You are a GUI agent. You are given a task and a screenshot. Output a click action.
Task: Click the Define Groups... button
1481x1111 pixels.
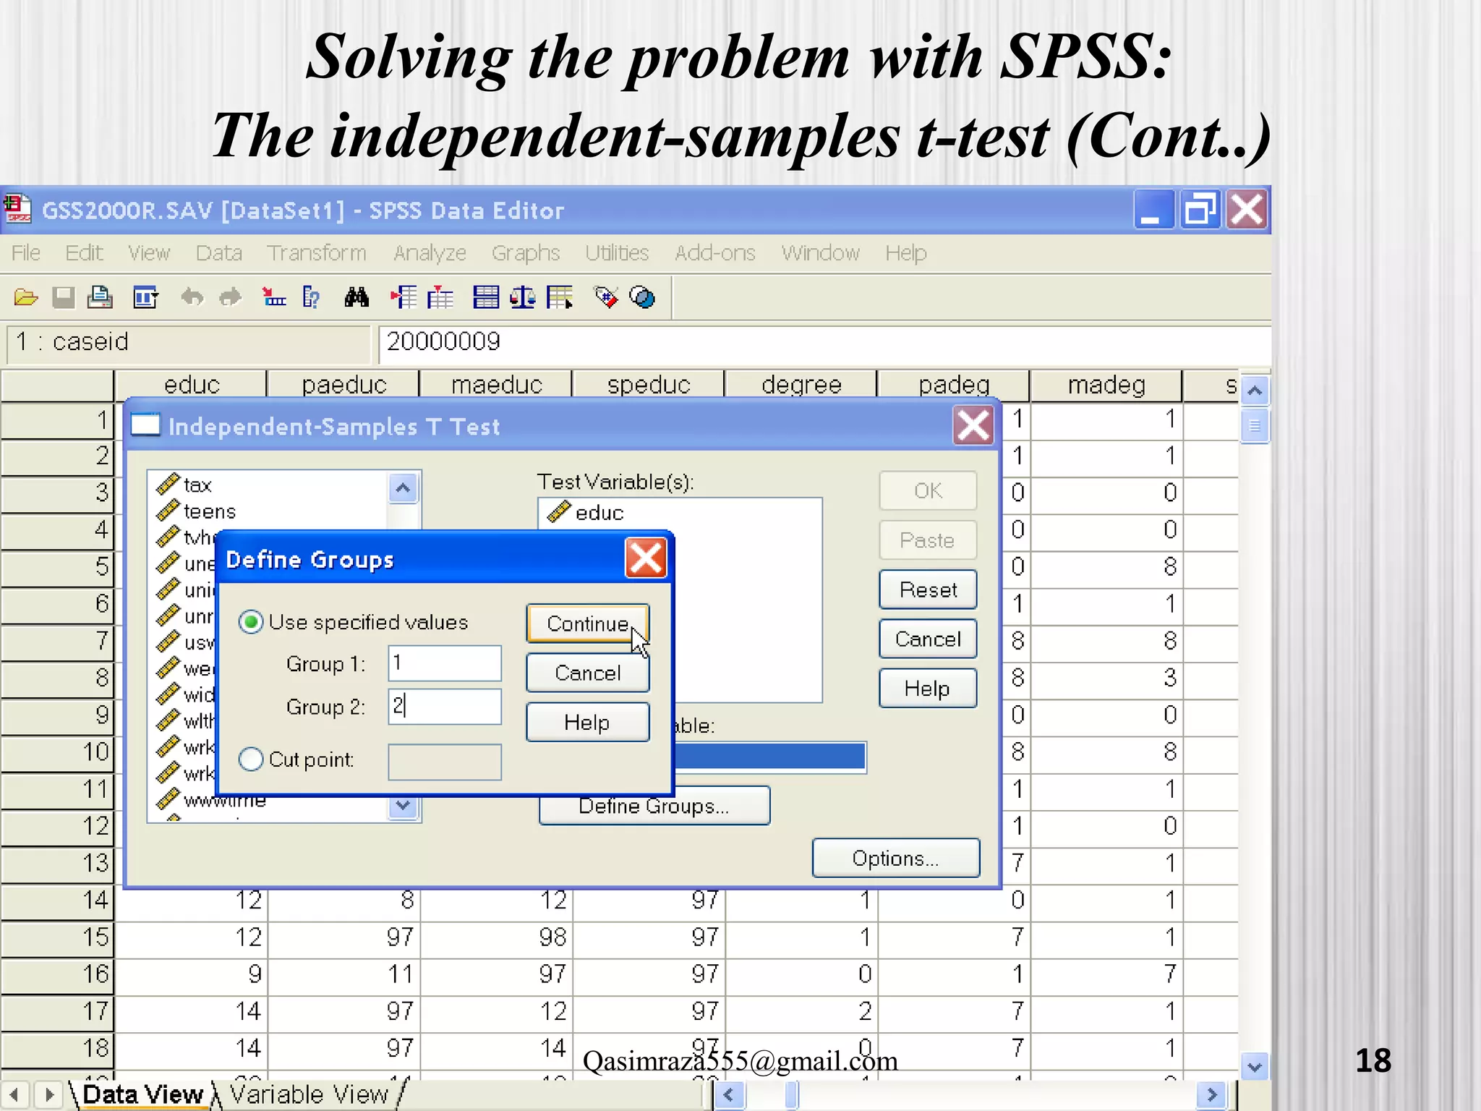click(x=654, y=806)
